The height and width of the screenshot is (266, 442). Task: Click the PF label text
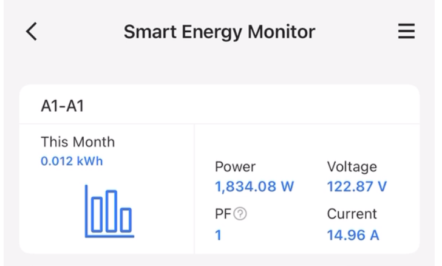(223, 214)
